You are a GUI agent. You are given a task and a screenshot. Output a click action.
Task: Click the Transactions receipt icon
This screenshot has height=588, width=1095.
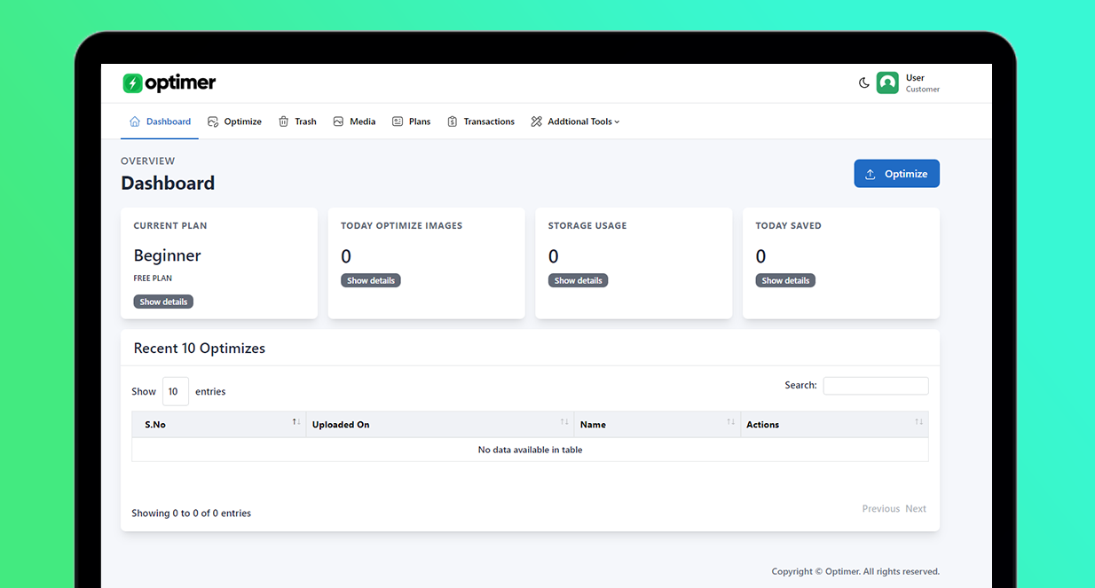click(452, 121)
